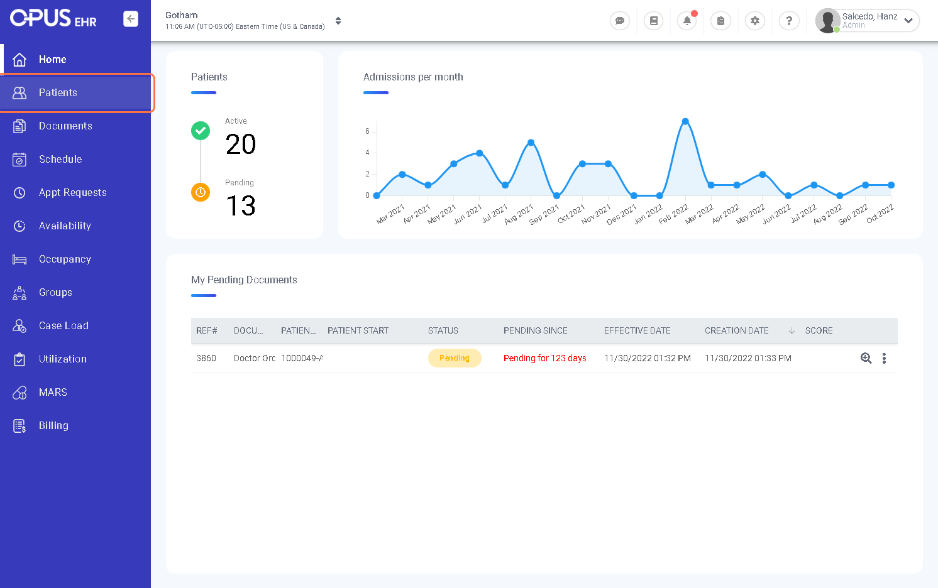Click the user avatar picture
The image size is (938, 588).
pyautogui.click(x=828, y=21)
